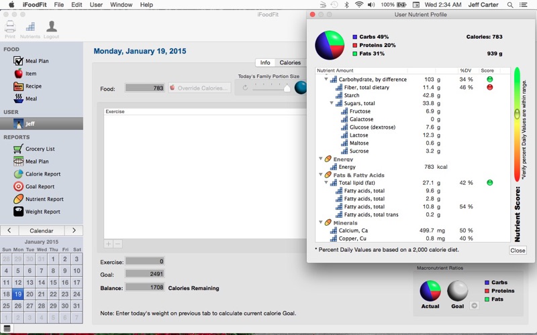The width and height of the screenshot is (537, 335).
Task: Open the Help menu
Action: tap(146, 5)
